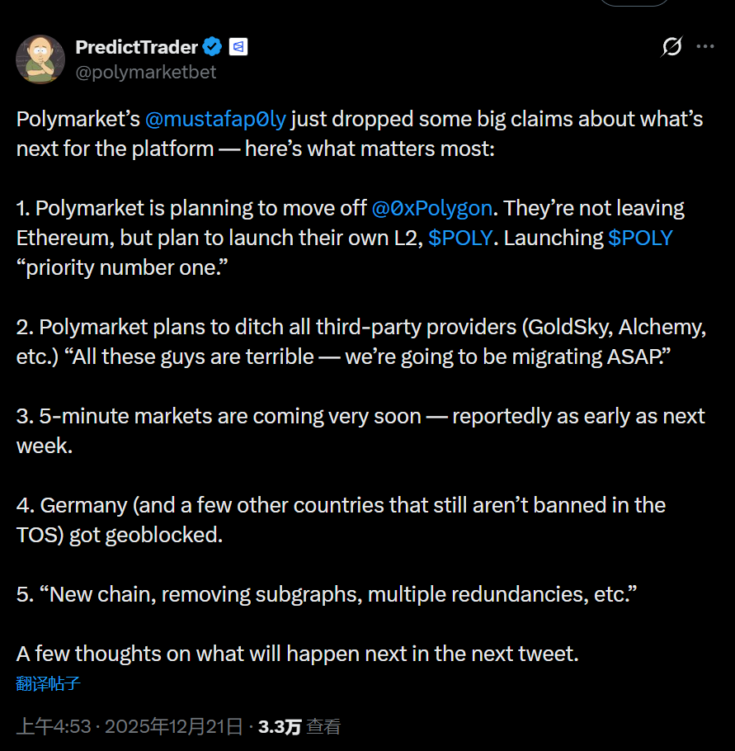
Task: Select the $POLY cashtag following "Launching"
Action: [x=640, y=238]
